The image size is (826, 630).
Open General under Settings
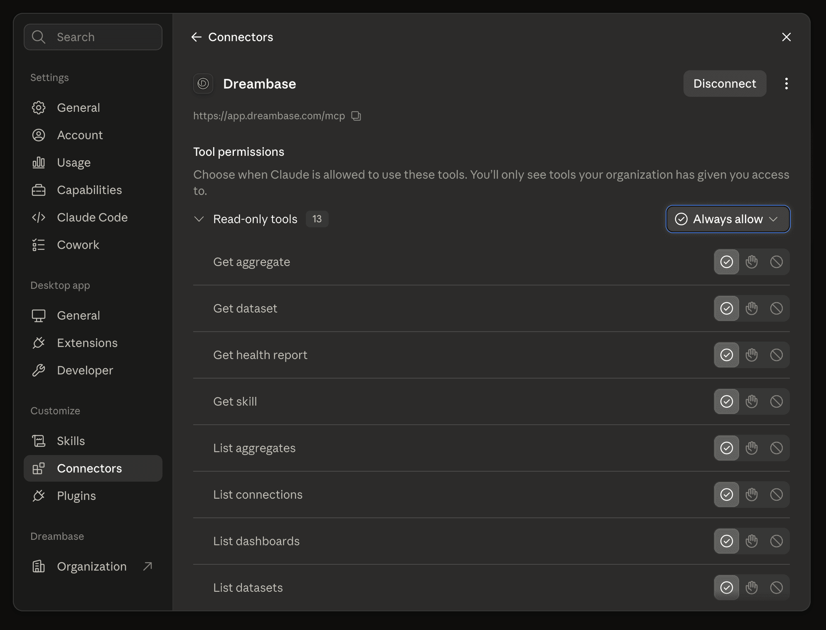(93, 108)
